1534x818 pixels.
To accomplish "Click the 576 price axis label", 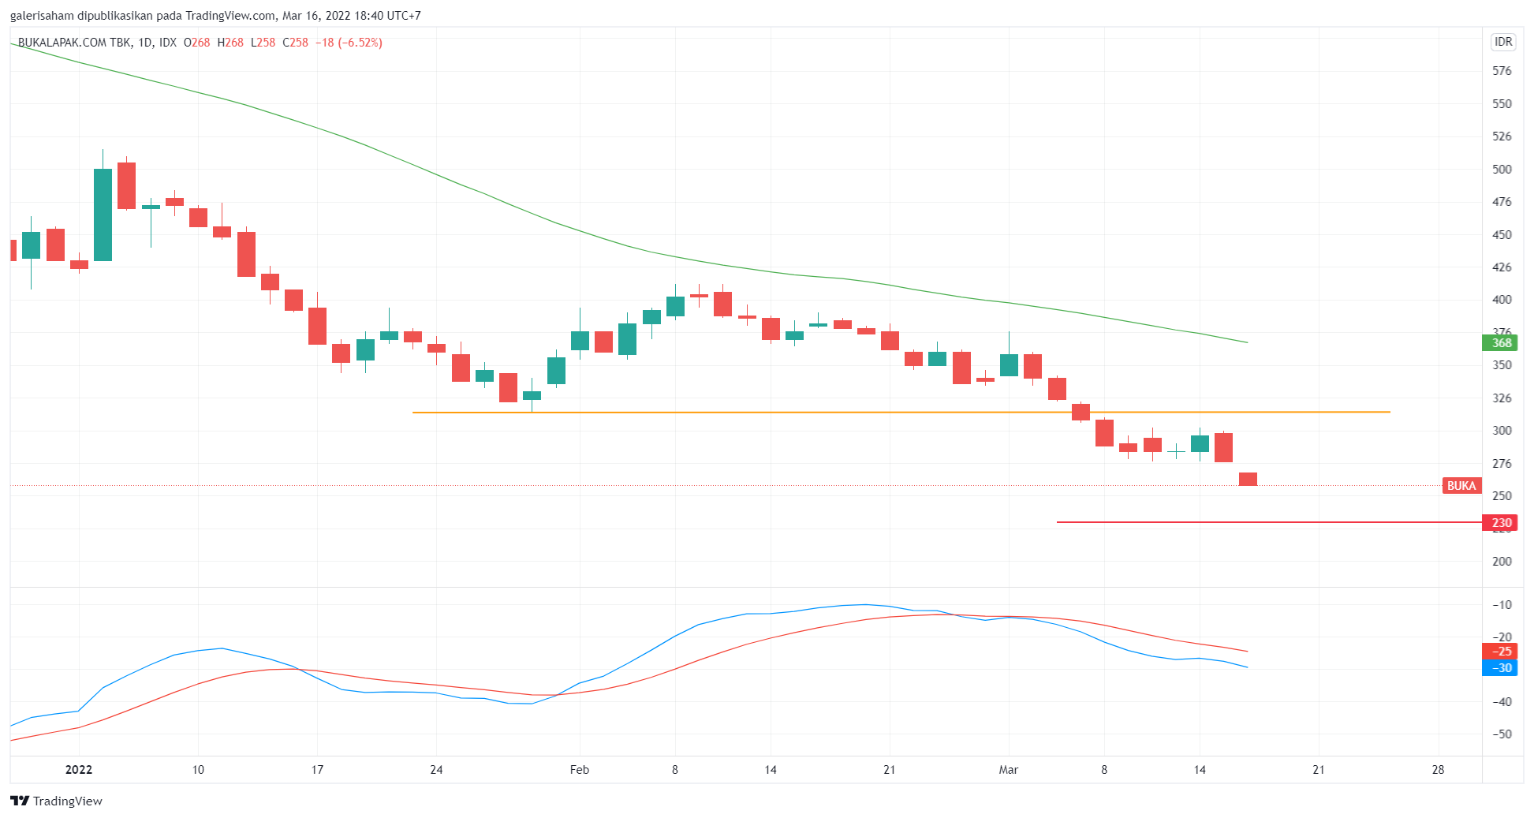I will 1502,71.
